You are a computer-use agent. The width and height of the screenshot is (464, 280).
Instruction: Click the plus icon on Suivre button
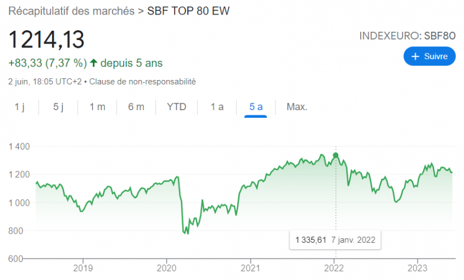[x=415, y=56]
